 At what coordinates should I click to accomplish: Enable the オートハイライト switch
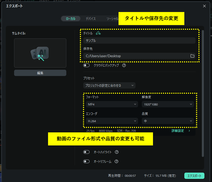[86, 152]
